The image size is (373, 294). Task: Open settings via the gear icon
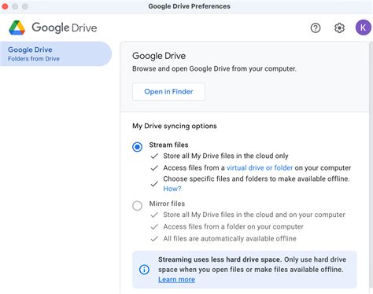tap(339, 28)
